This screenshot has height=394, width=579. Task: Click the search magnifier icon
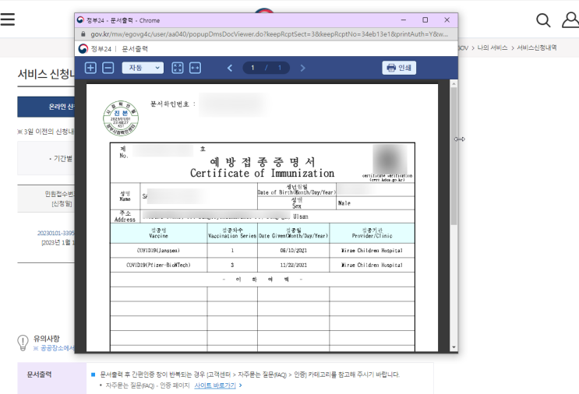(543, 20)
